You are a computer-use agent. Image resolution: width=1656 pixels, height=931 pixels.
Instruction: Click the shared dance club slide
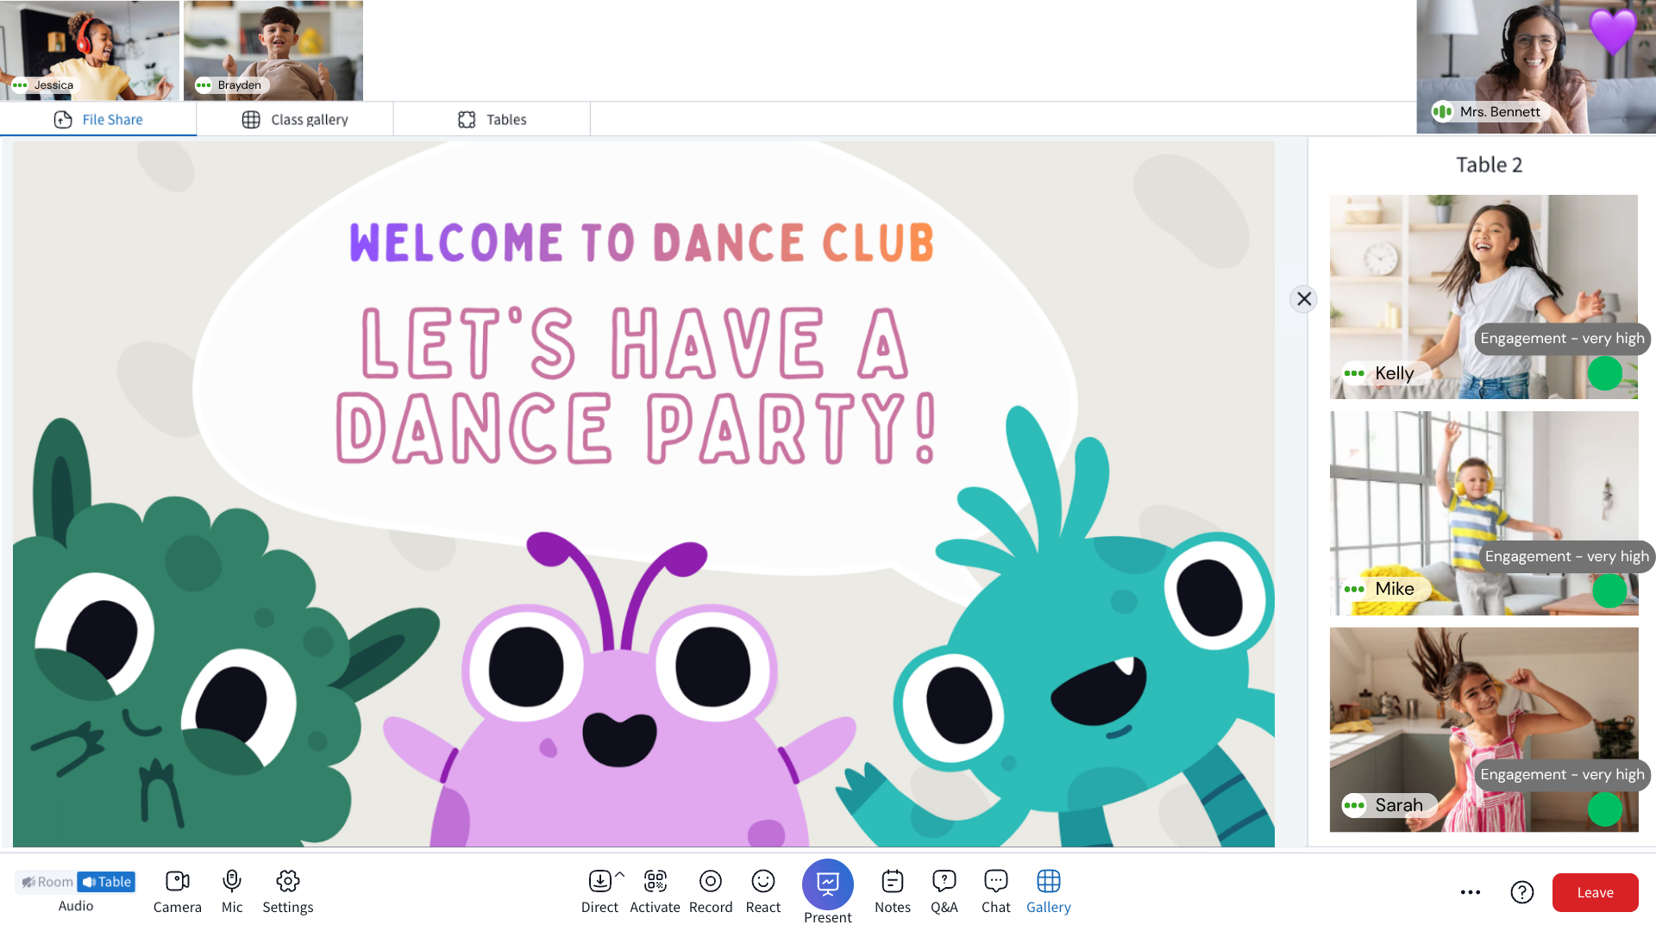coord(643,494)
